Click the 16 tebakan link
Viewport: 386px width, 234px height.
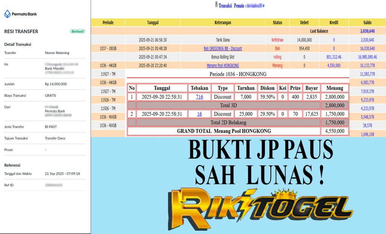pos(199,114)
